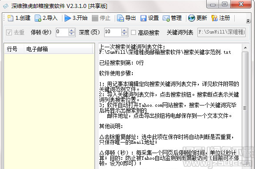Image resolution: width=255 pixels, height=169 pixels.
Task: Click the 导出 text label
Action: 131,18
